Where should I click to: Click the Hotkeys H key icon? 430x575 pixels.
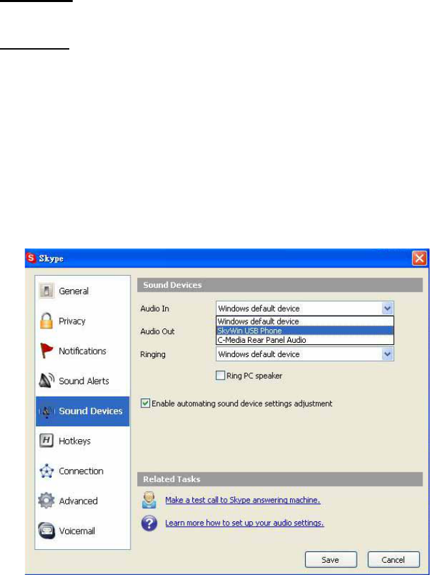tap(47, 441)
